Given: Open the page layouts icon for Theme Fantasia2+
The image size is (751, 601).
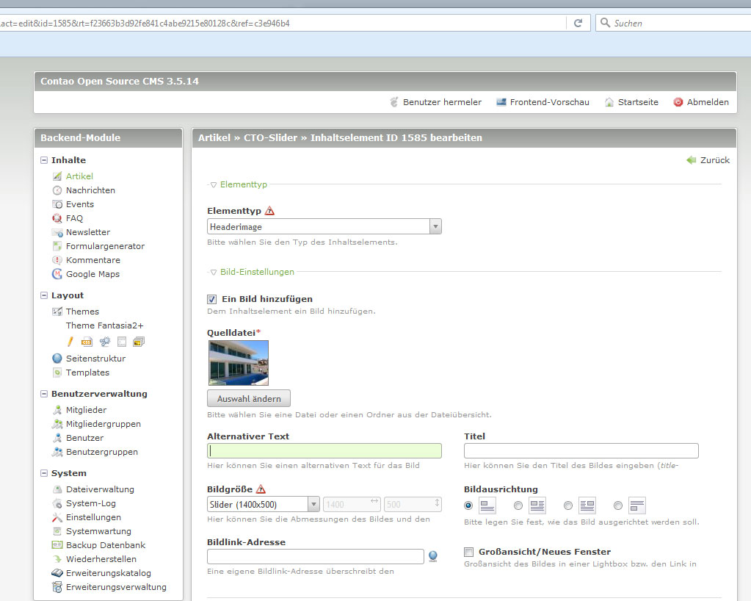Looking at the screenshot, I should click(x=122, y=341).
